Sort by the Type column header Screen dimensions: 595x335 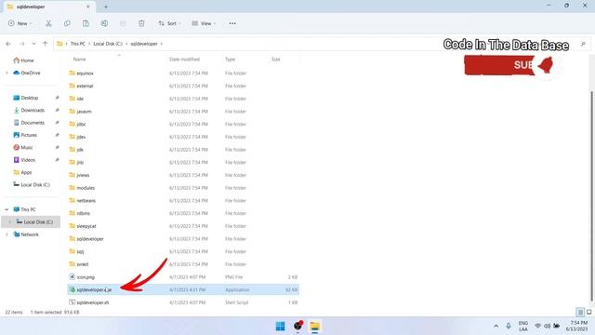[x=230, y=60]
